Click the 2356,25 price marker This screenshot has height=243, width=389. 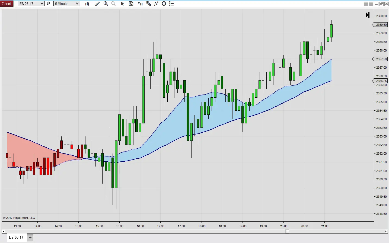coord(380,81)
